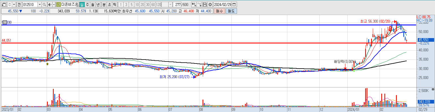
Task: Click the current price 45,550 in quote bar
Action: point(13,11)
